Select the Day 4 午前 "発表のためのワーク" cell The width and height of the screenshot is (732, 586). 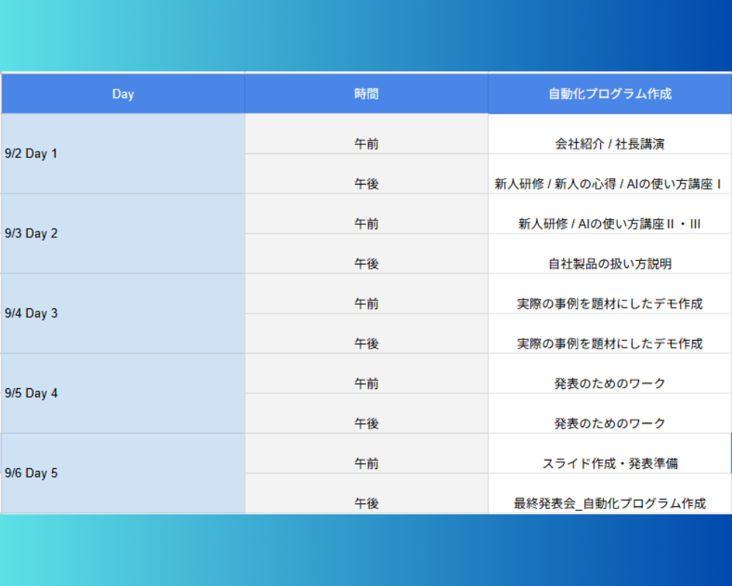[x=610, y=374]
